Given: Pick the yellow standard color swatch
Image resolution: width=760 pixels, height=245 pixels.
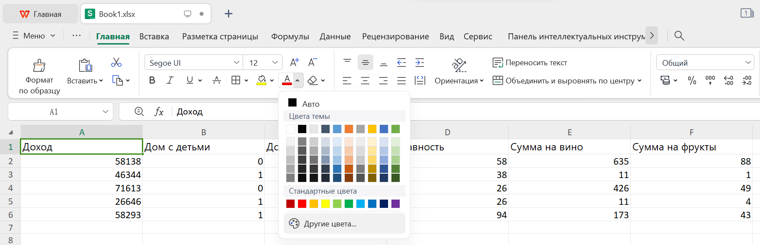Looking at the screenshot, I should point(325,204).
